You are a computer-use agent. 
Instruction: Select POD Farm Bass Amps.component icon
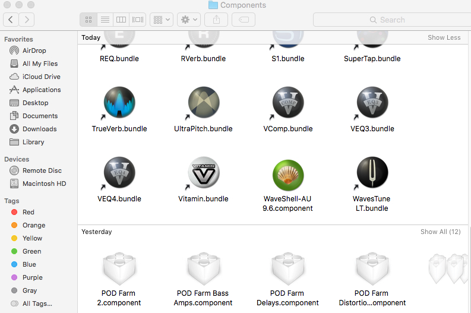pos(204,268)
